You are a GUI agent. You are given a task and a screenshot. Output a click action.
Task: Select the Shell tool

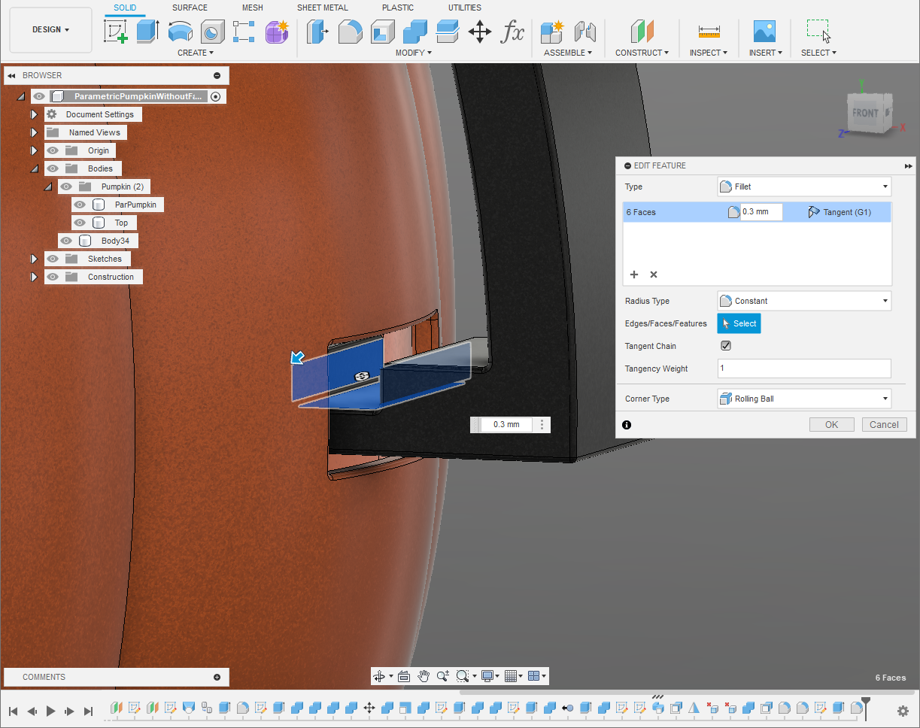382,32
